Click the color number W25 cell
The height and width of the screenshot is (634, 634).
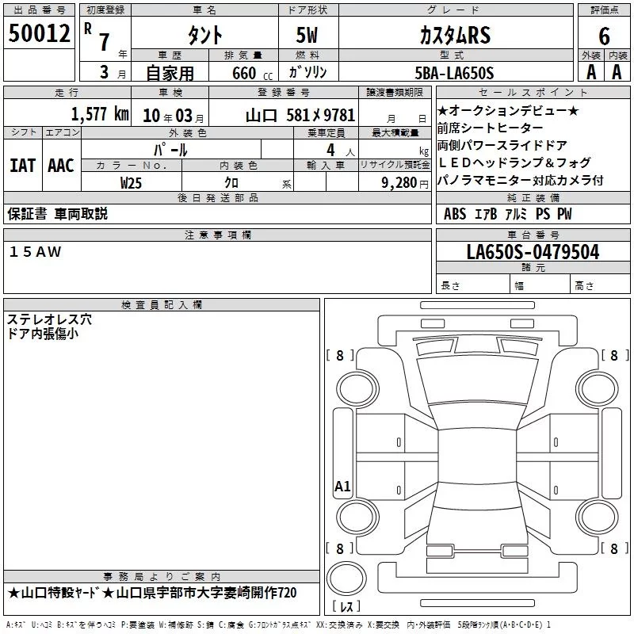tap(132, 182)
